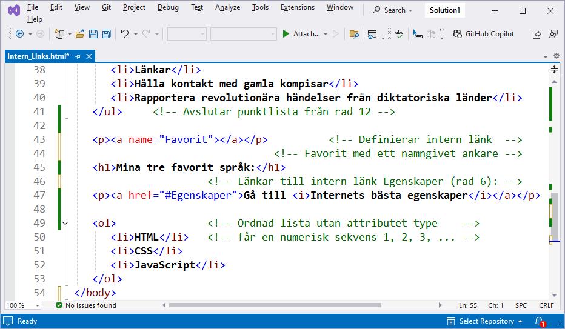Click the Search box in title bar
Screen dimensions: 565x329
[392, 10]
